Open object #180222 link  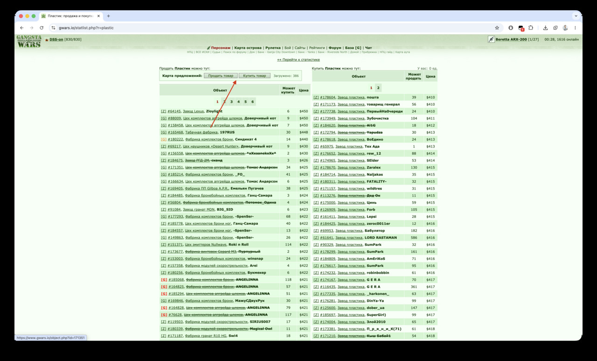[x=175, y=139]
